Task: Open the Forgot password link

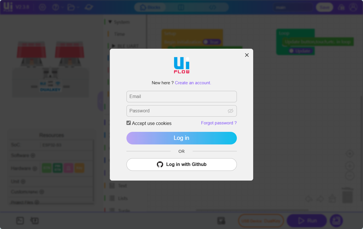Action: (219, 123)
